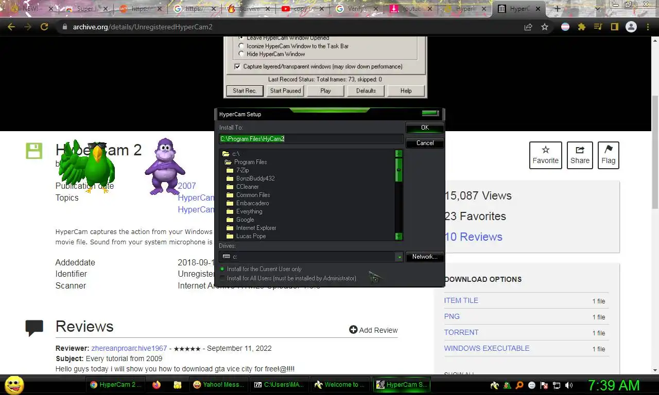The width and height of the screenshot is (659, 395).
Task: Open TORRENT download option
Action: pos(461,332)
